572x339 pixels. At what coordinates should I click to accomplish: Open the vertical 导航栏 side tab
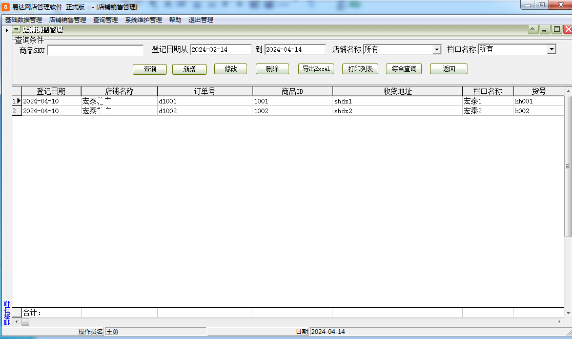click(x=7, y=313)
